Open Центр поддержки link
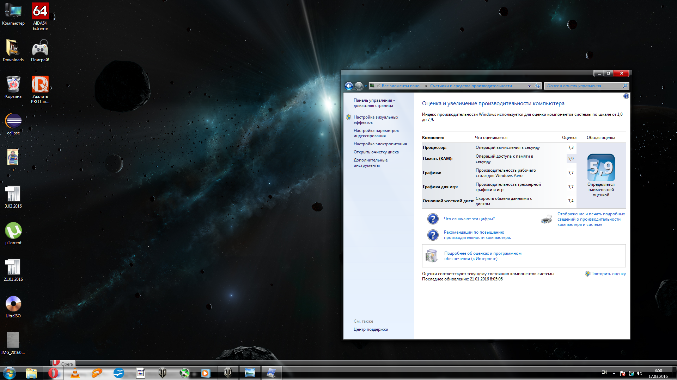This screenshot has width=677, height=380. point(371,329)
